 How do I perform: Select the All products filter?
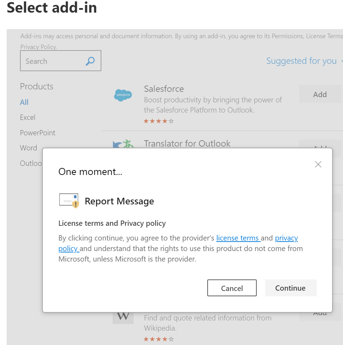[x=24, y=102]
